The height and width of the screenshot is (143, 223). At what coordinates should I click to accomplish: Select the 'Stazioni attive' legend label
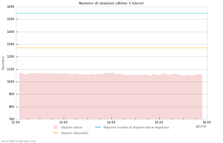[71, 127]
